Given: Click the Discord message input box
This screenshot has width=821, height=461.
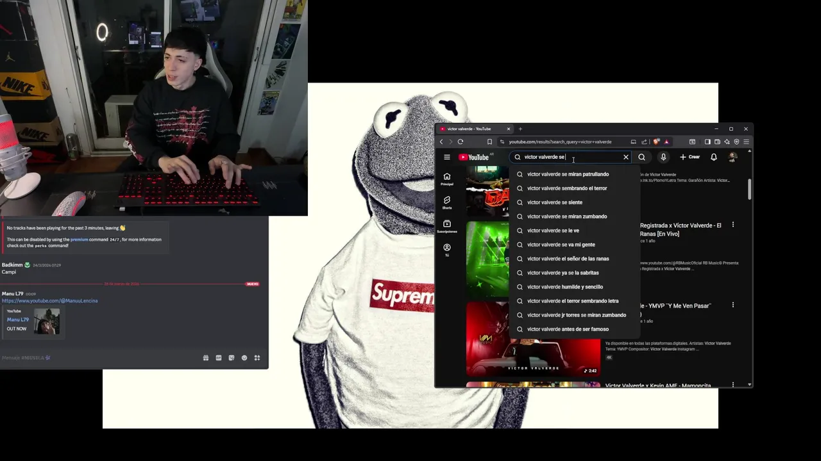Looking at the screenshot, I should 99,358.
